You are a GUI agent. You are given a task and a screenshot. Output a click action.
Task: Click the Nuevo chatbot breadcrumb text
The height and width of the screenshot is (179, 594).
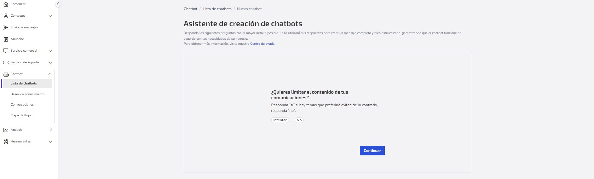249,9
